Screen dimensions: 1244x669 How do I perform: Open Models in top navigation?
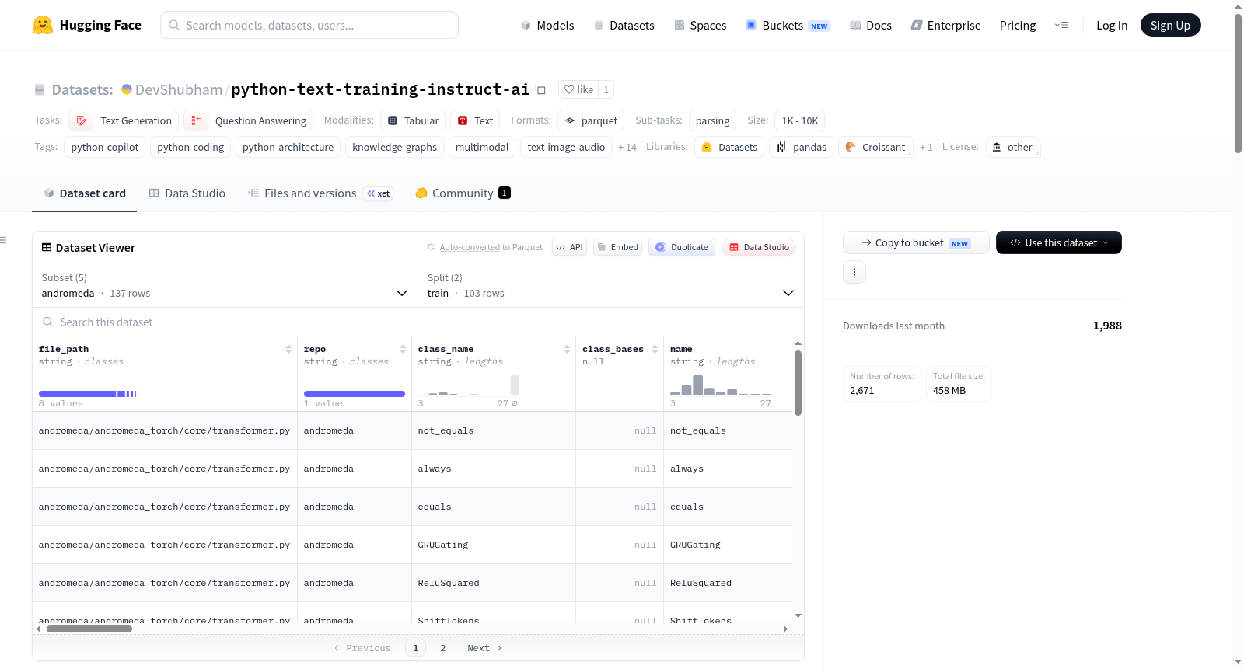tap(547, 25)
